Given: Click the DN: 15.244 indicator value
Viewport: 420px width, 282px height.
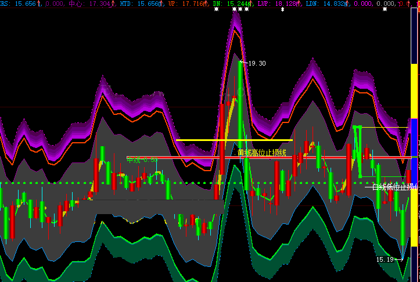Looking at the screenshot, I should [231, 3].
